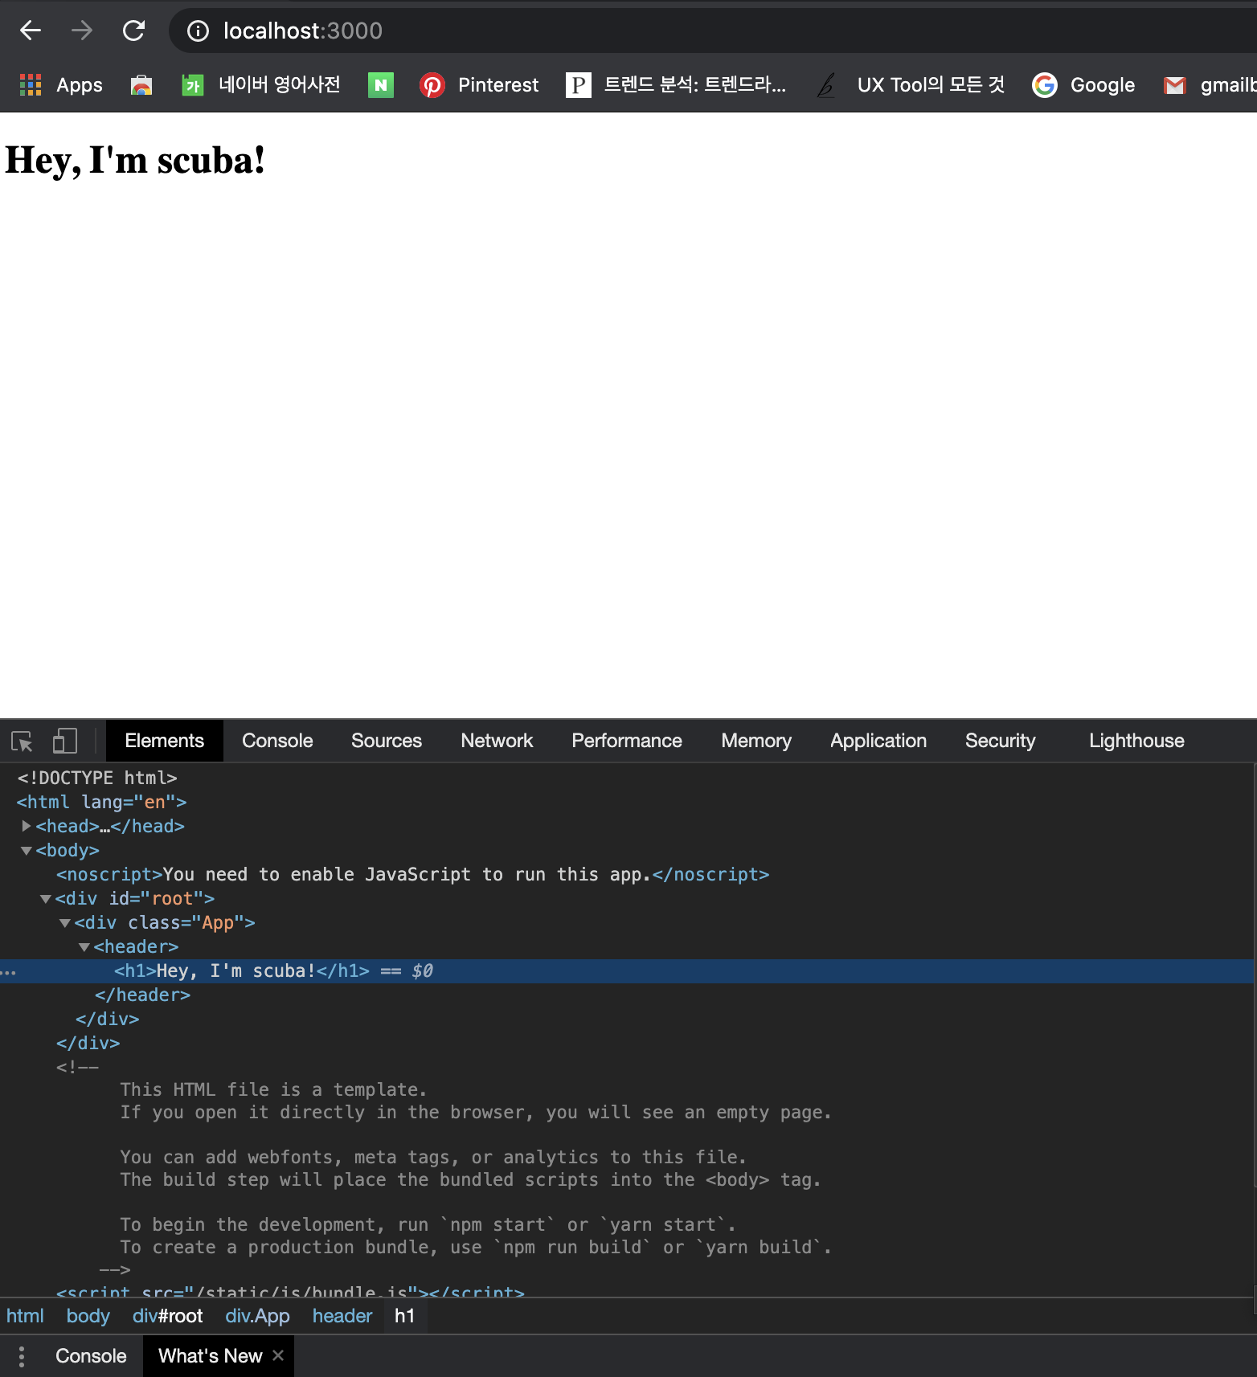
Task: Click the browser back arrow
Action: pos(31,31)
